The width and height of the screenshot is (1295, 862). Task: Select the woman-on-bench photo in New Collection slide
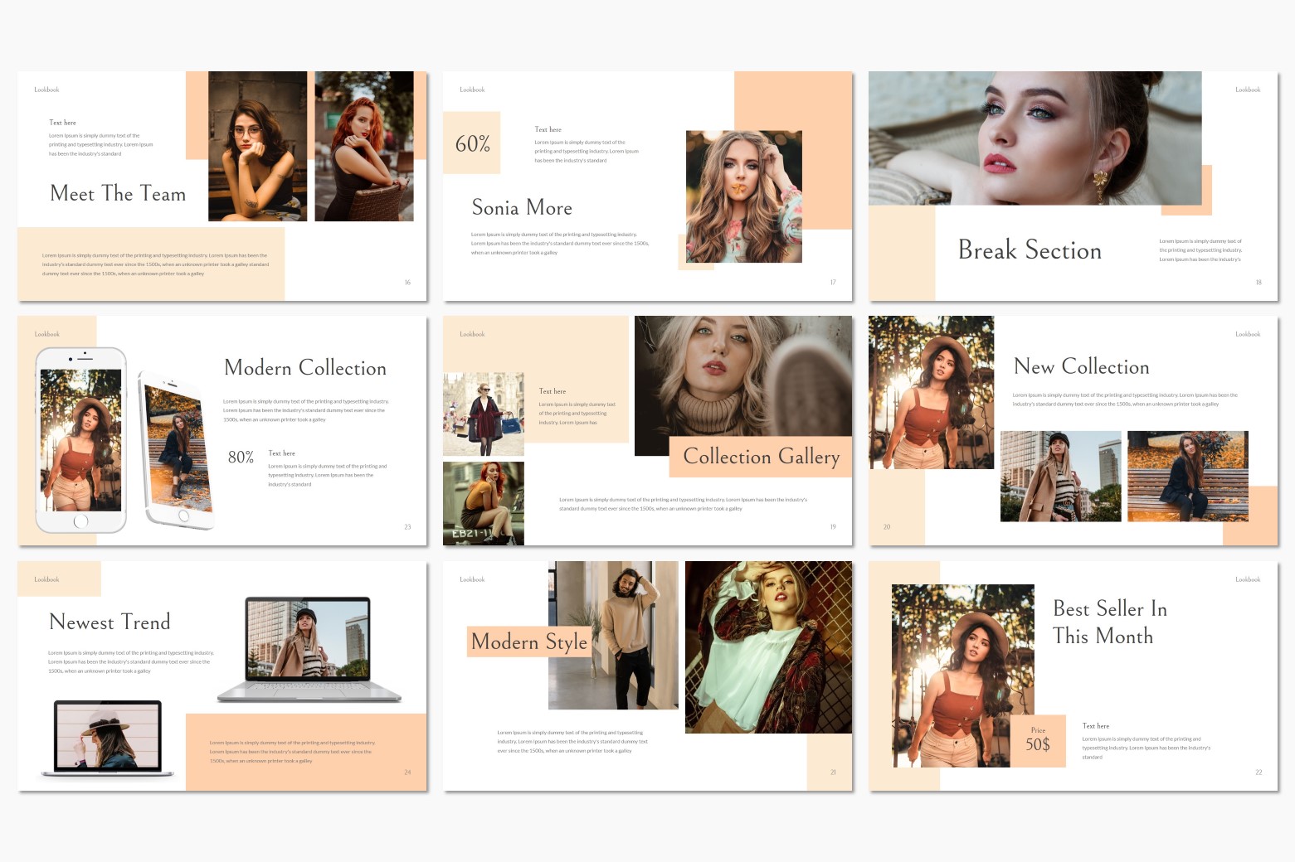click(x=1187, y=477)
